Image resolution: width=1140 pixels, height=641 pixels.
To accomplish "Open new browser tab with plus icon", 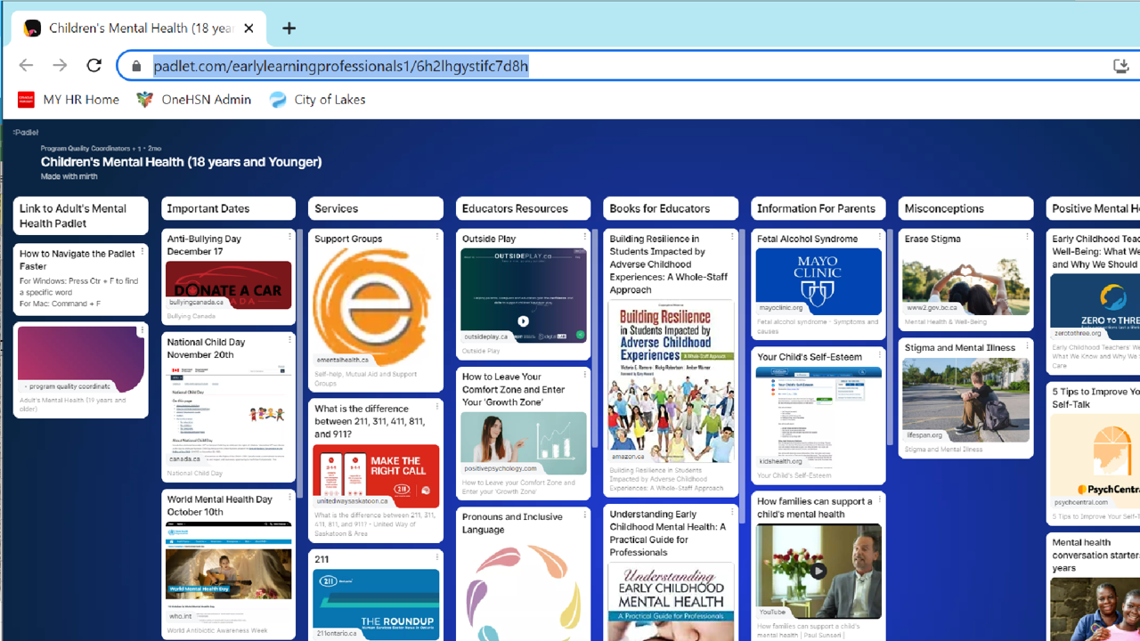I will click(x=289, y=28).
